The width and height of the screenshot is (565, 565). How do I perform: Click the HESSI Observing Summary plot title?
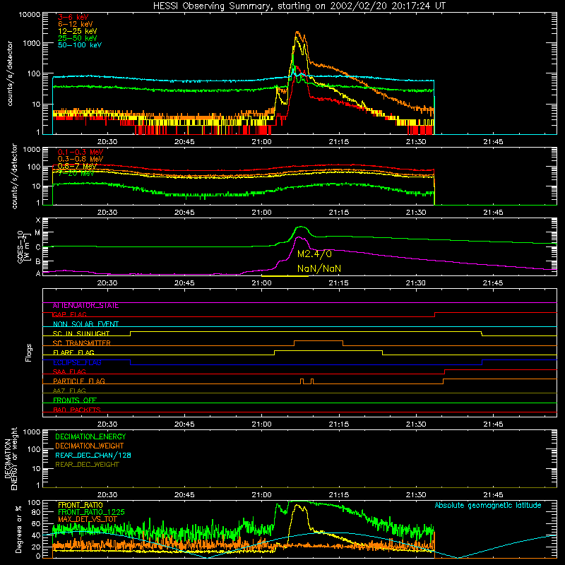[x=299, y=6]
